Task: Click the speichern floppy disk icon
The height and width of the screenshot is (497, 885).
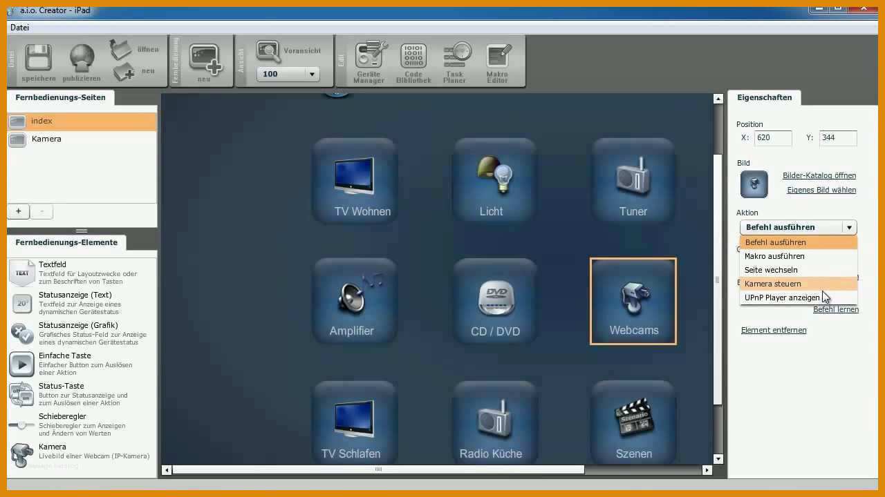Action: (x=39, y=58)
